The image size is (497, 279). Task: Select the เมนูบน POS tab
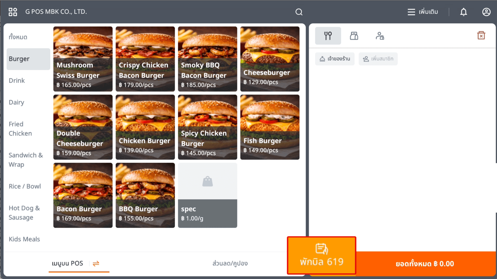coord(68,263)
